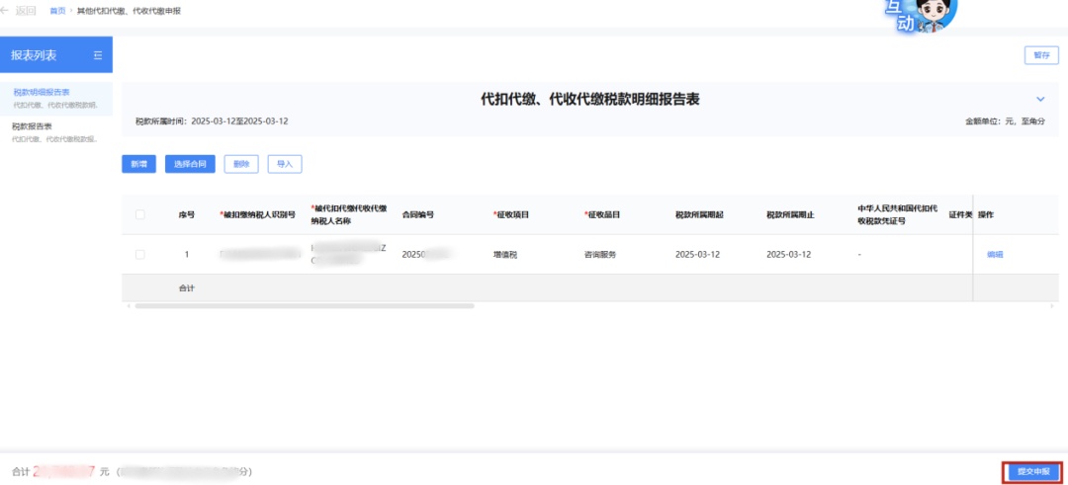
Task: Click the 税款所属时间 date range text
Action: click(212, 121)
